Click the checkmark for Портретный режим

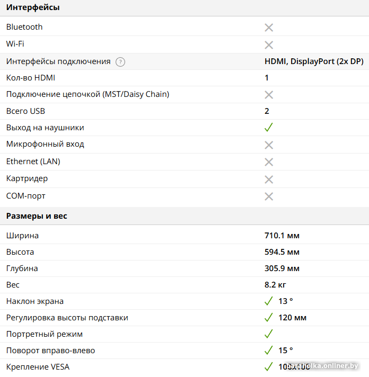[x=269, y=334]
